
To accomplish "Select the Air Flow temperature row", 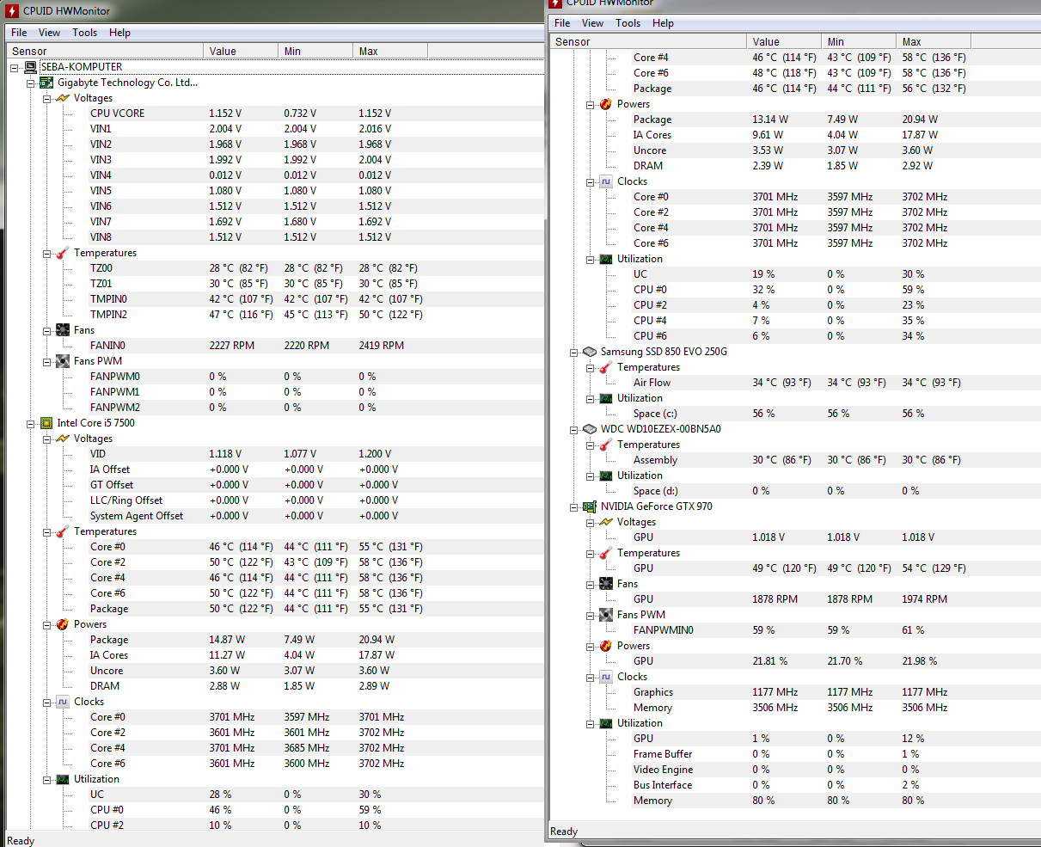I will click(x=794, y=383).
